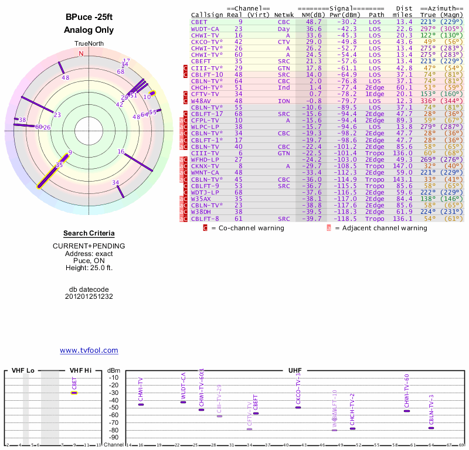Click the CHWI-TV-60 bar in UHF spectrum
Image resolution: width=469 pixels, height=450 pixels.
[406, 411]
